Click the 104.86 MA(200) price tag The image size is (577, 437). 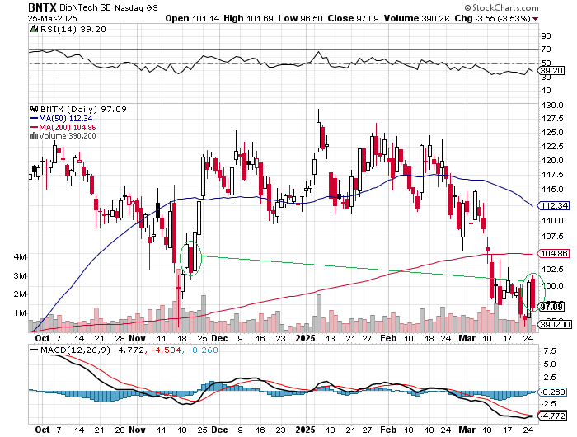[555, 253]
